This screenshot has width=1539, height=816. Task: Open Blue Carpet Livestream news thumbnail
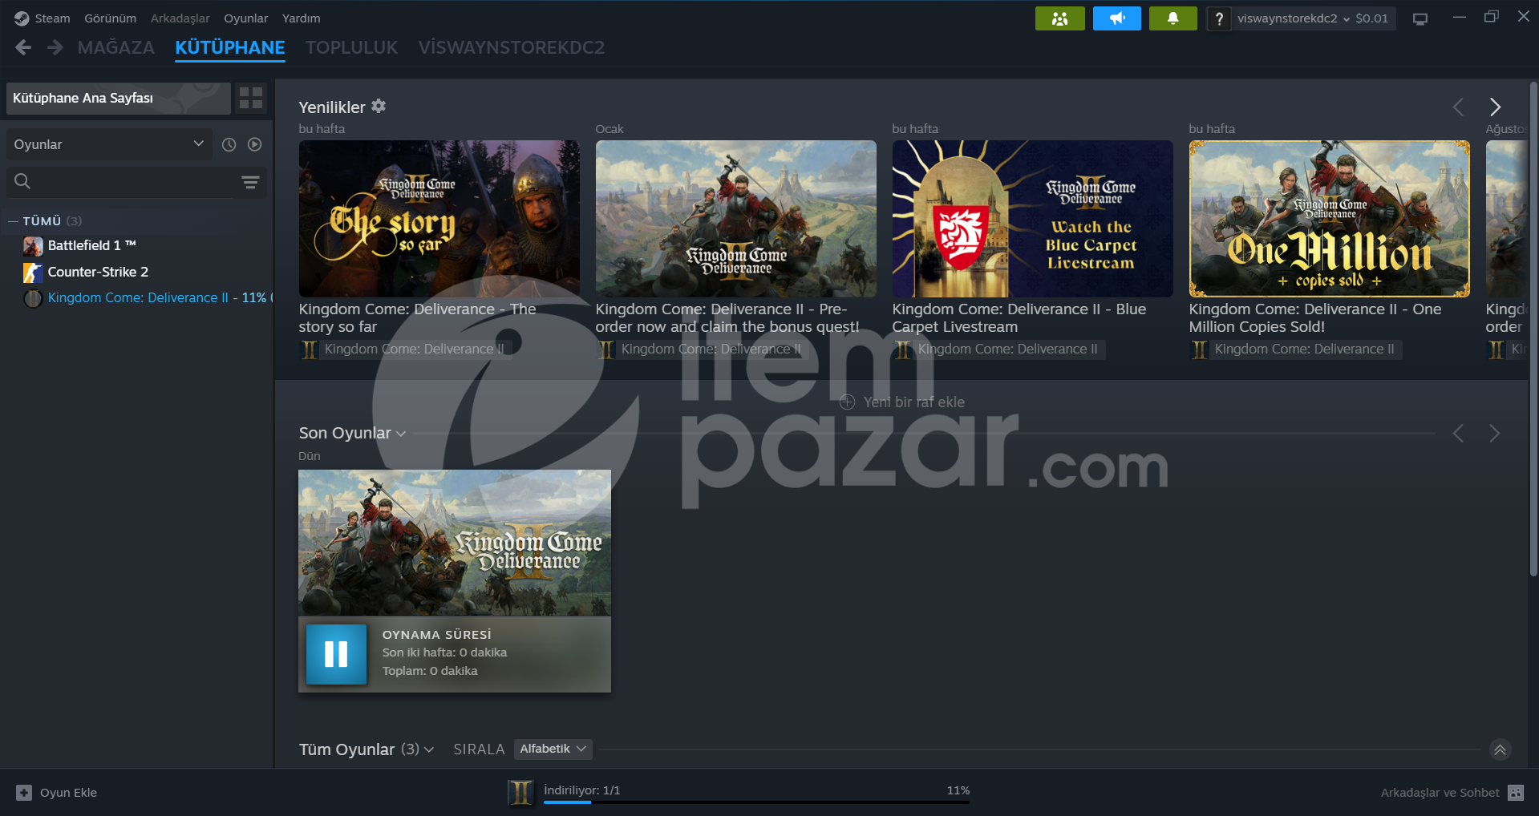click(1032, 219)
